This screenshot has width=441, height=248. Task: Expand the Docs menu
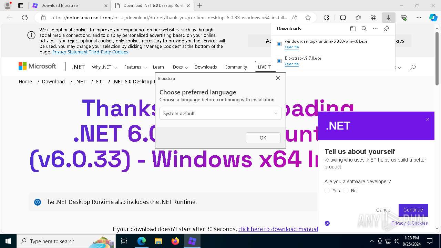coord(181,67)
